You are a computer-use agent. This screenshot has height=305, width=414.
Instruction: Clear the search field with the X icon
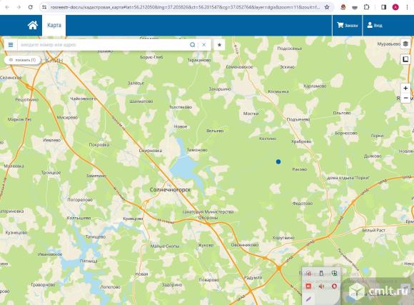(204, 45)
